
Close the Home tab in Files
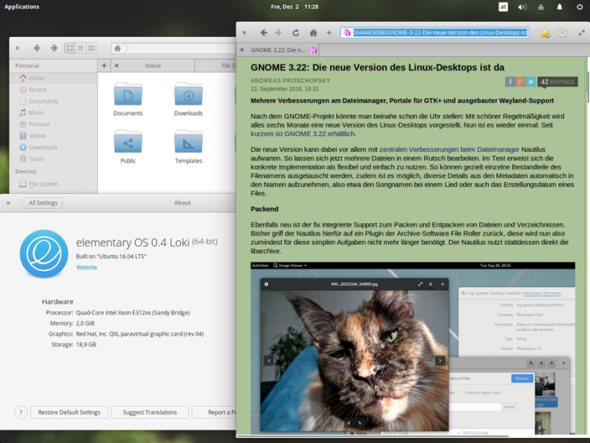click(116, 65)
